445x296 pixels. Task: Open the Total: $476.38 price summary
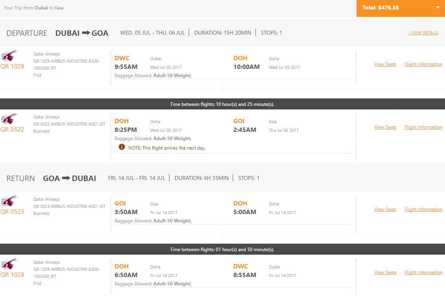pos(401,8)
